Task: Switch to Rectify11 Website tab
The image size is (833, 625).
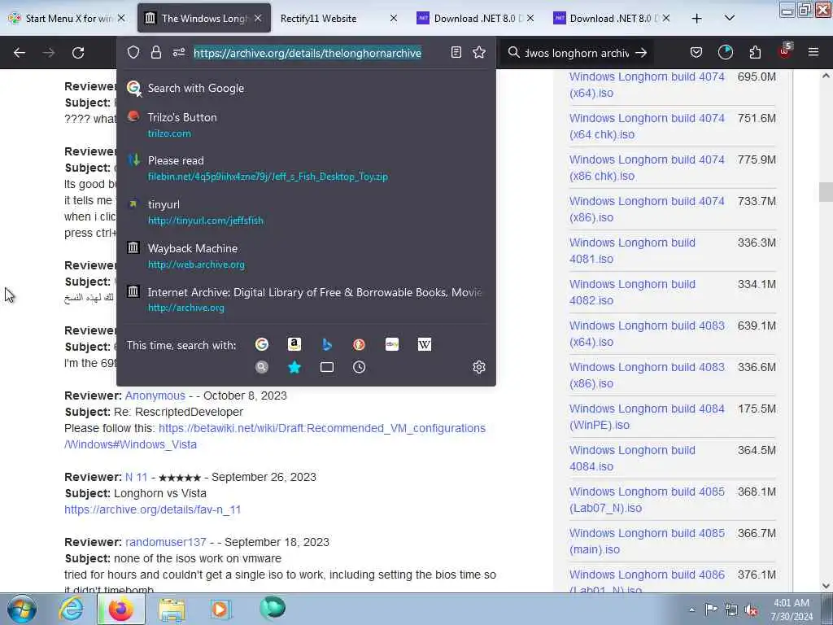Action: pyautogui.click(x=339, y=19)
